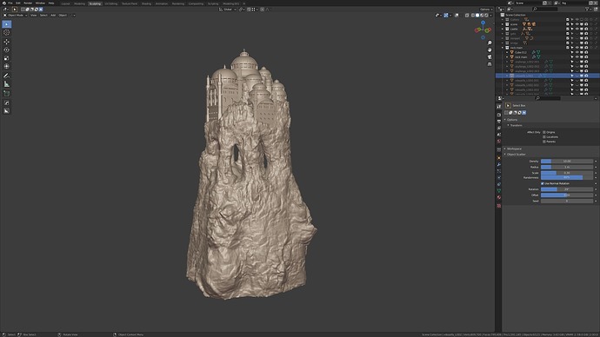Viewport: 600px width, 337px height.
Task: Click the viewport pan hand icon
Action: click(x=490, y=50)
